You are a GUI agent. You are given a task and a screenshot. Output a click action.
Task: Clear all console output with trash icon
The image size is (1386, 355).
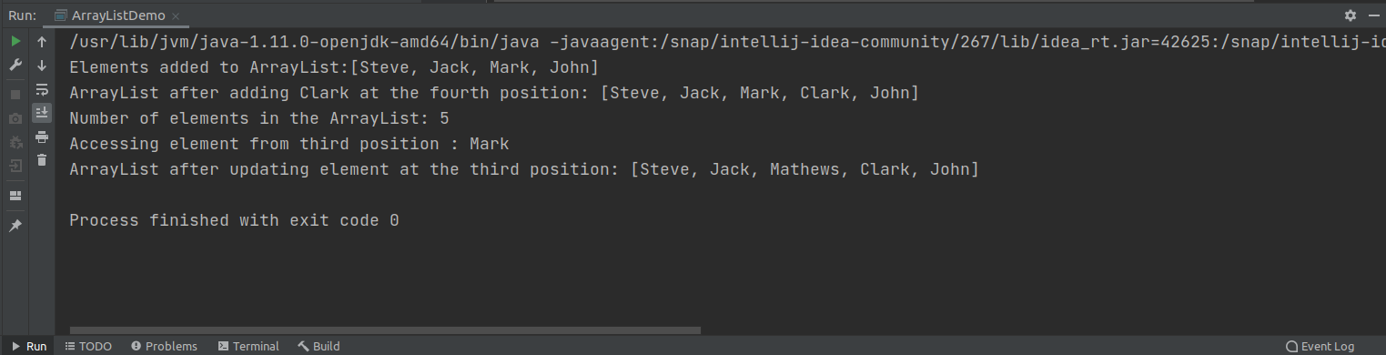coord(42,160)
